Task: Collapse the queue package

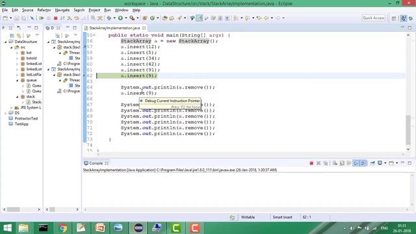Action: 18,80
